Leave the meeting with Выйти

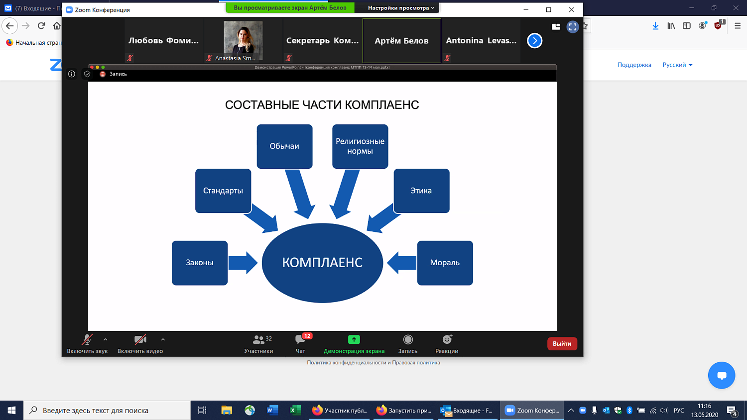[562, 344]
